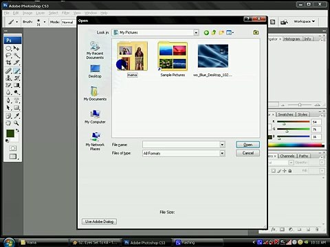
Task: Click Go to Bridge icon in options bar
Action: [x=285, y=22]
